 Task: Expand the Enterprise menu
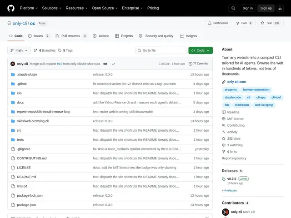click(132, 8)
